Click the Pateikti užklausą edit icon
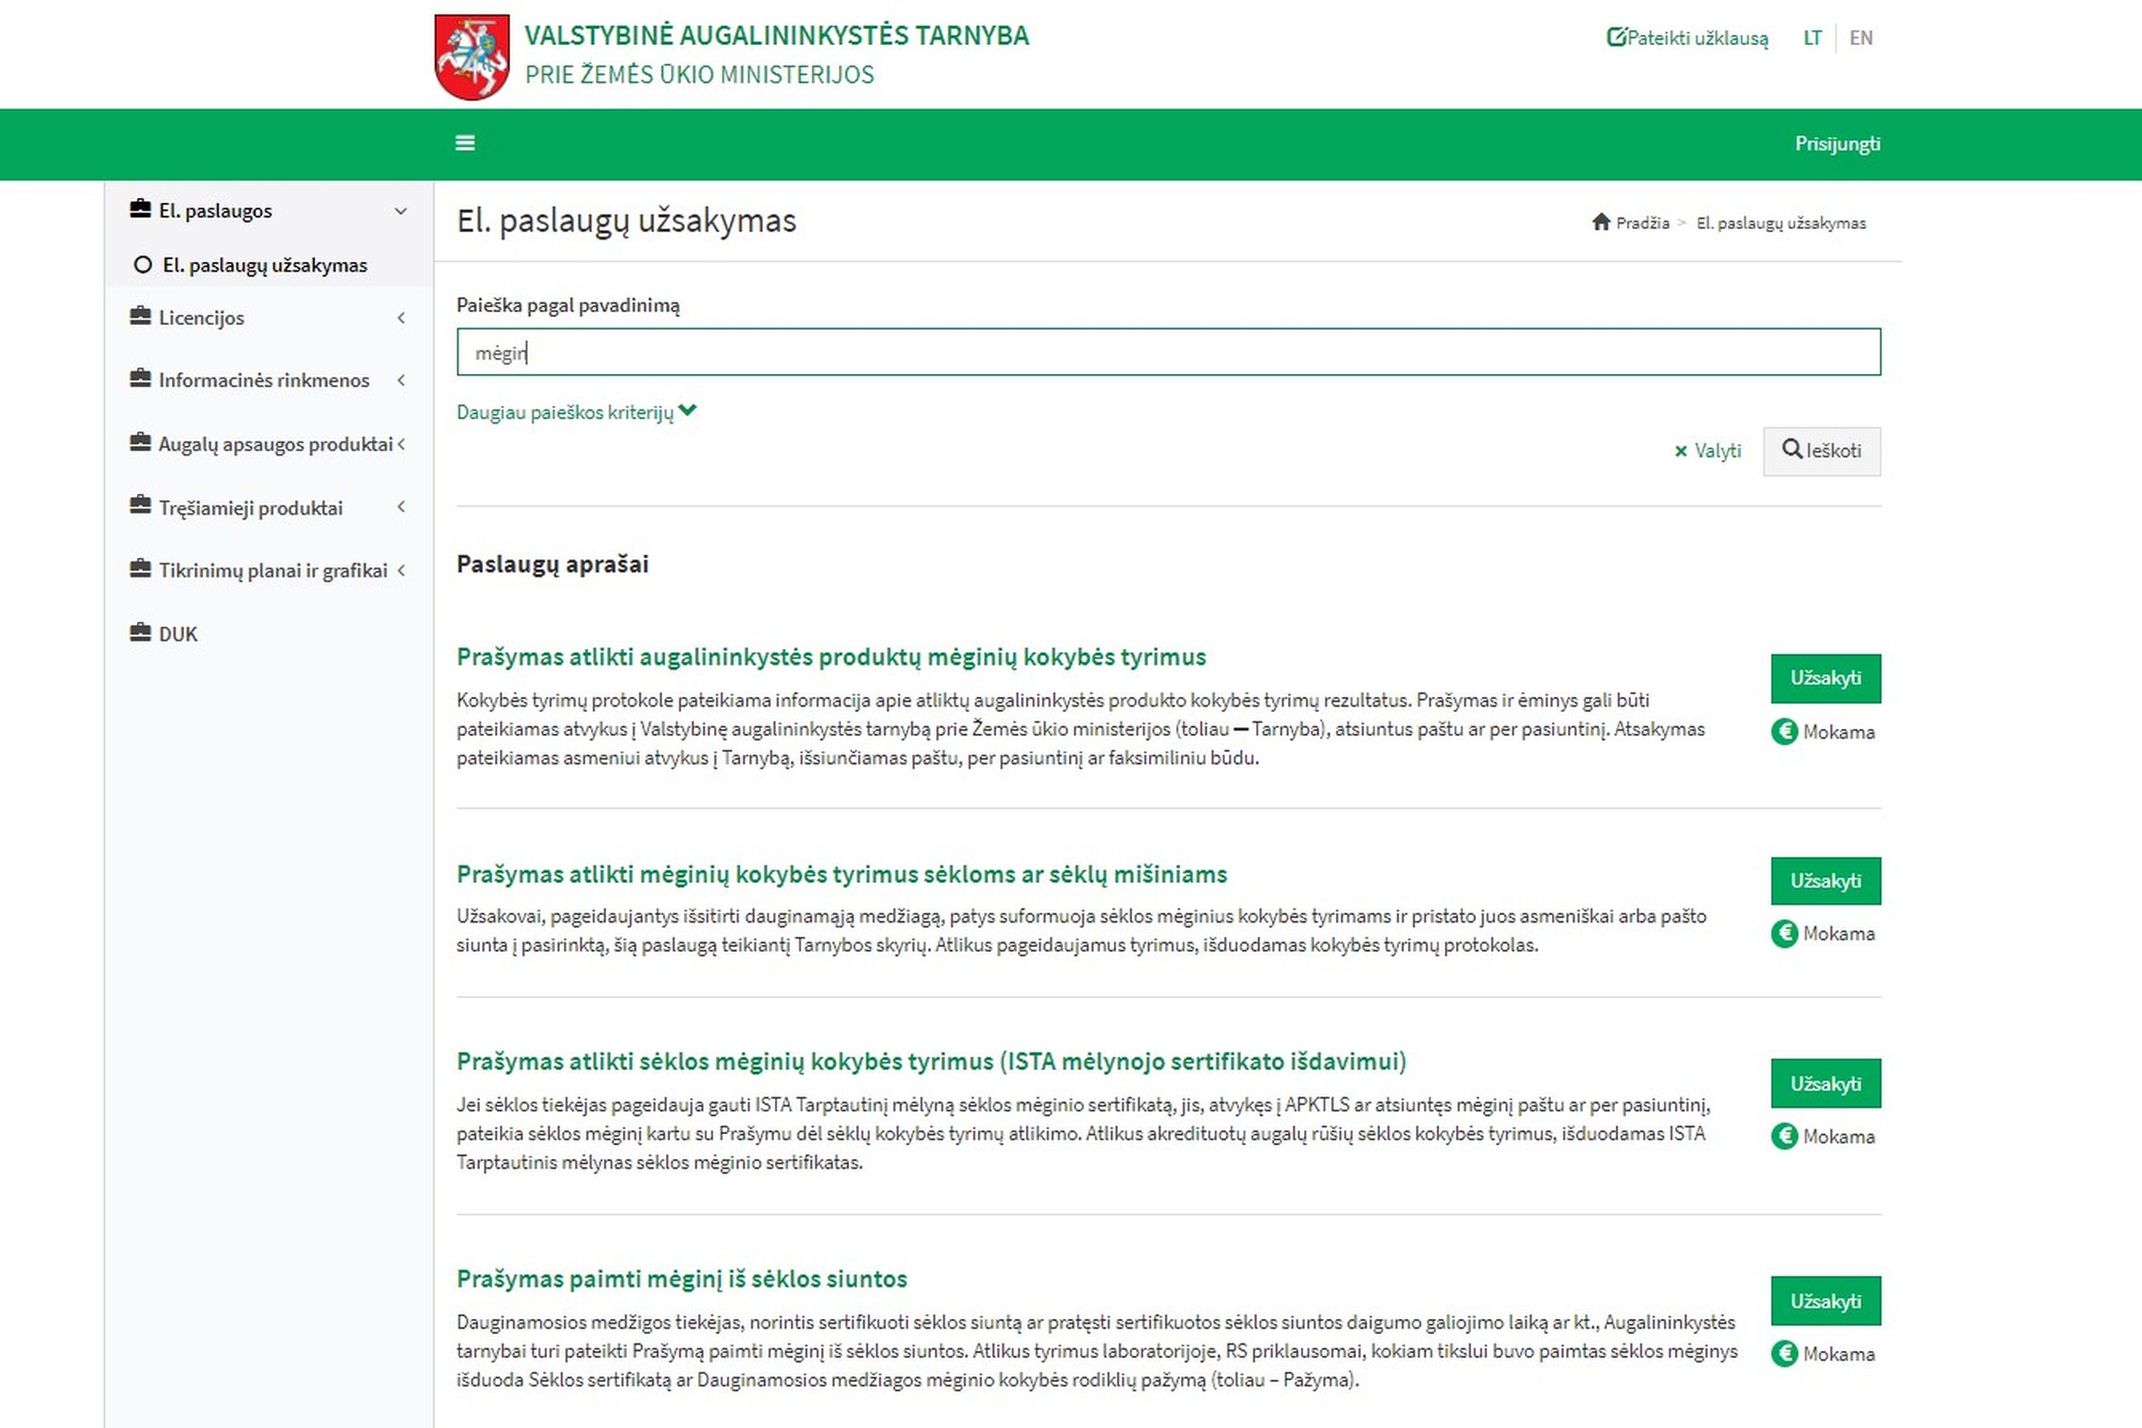The height and width of the screenshot is (1428, 2142). [1616, 38]
